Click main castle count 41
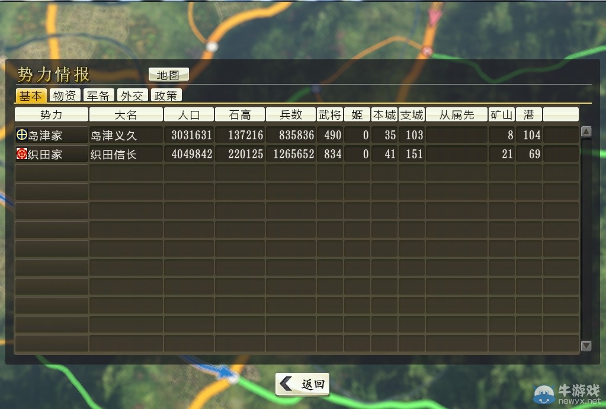This screenshot has width=606, height=409. (390, 154)
